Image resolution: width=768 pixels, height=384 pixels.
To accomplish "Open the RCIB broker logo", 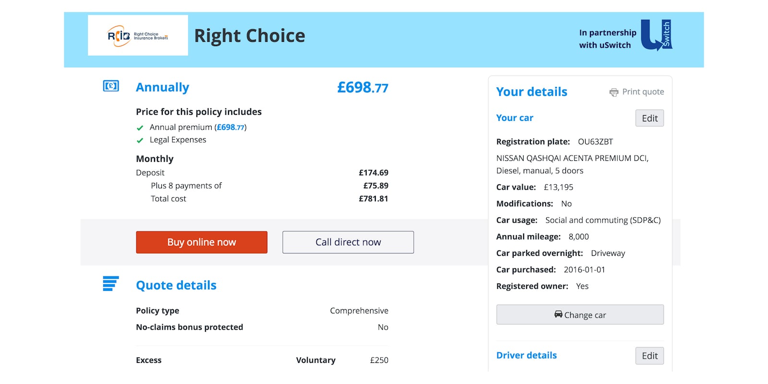I will click(x=138, y=36).
